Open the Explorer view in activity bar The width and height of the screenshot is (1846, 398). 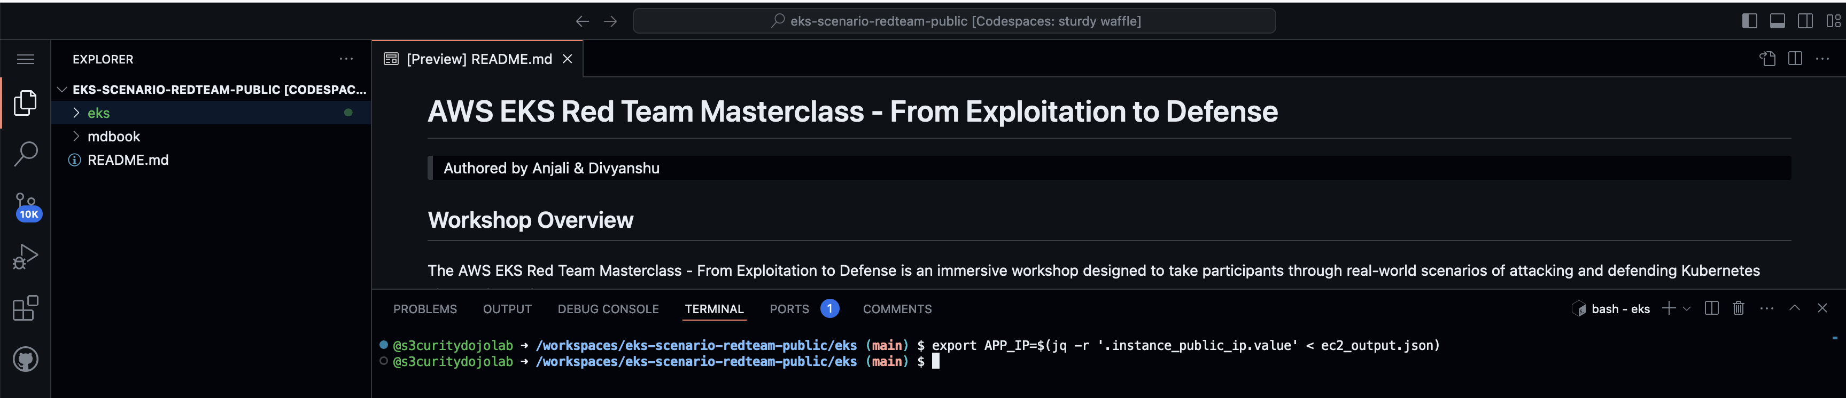tap(25, 103)
